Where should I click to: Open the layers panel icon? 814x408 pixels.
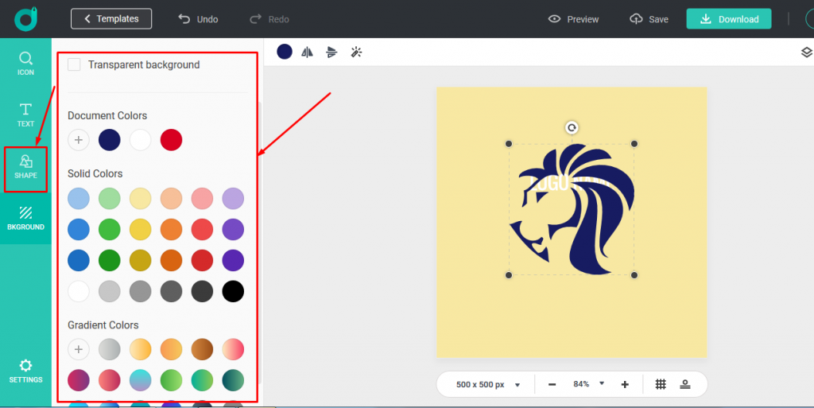806,52
